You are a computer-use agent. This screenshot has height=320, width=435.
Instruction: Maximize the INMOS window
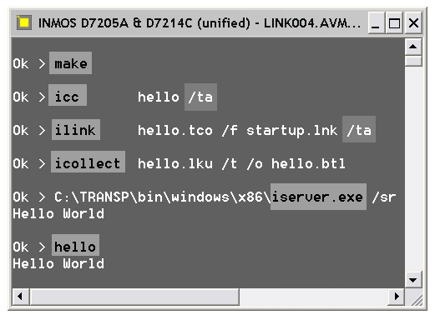[x=394, y=22]
